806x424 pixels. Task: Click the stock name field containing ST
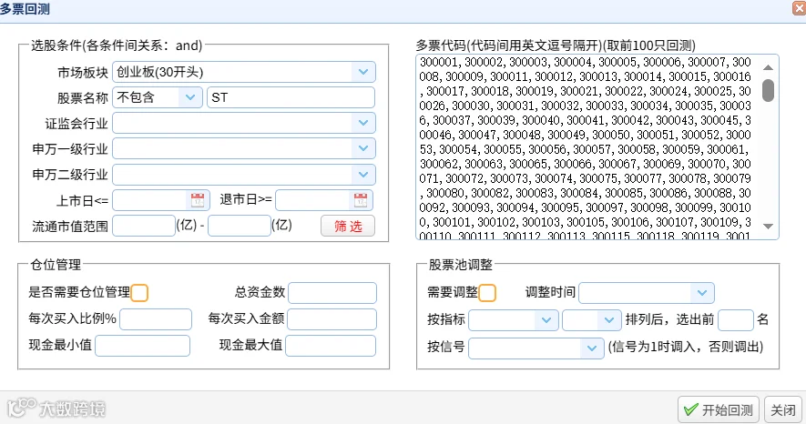[291, 97]
